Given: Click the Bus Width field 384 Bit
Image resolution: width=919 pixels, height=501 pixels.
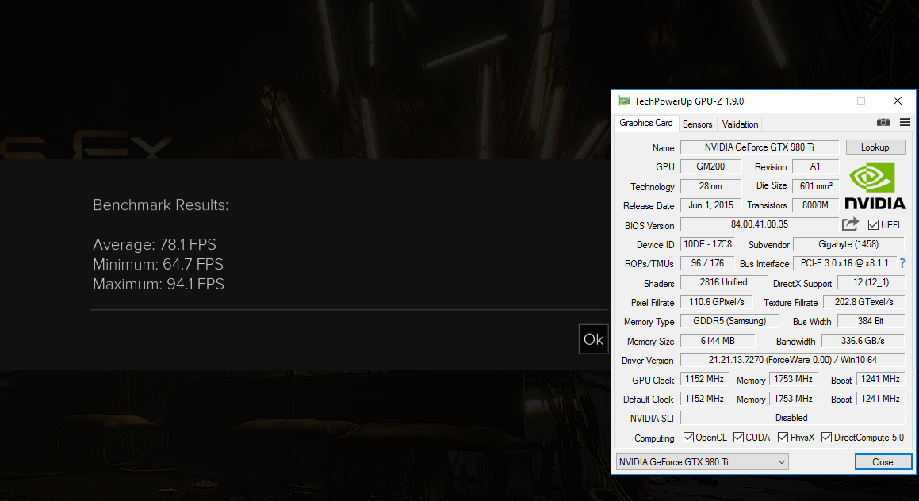Looking at the screenshot, I should point(871,321).
